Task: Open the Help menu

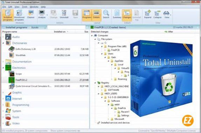Action: (43, 7)
